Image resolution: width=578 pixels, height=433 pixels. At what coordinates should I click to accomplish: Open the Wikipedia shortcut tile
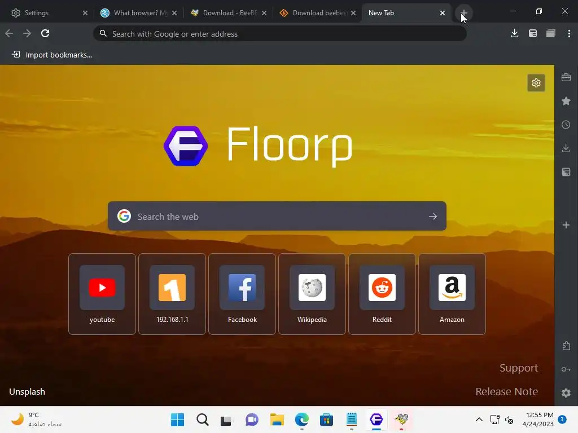(312, 294)
